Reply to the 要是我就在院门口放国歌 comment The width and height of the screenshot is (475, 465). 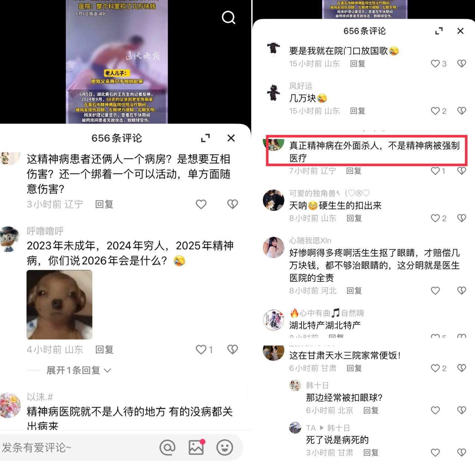[x=358, y=64]
